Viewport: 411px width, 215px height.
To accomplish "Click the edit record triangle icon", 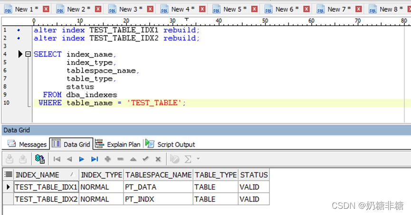I will (133, 159).
